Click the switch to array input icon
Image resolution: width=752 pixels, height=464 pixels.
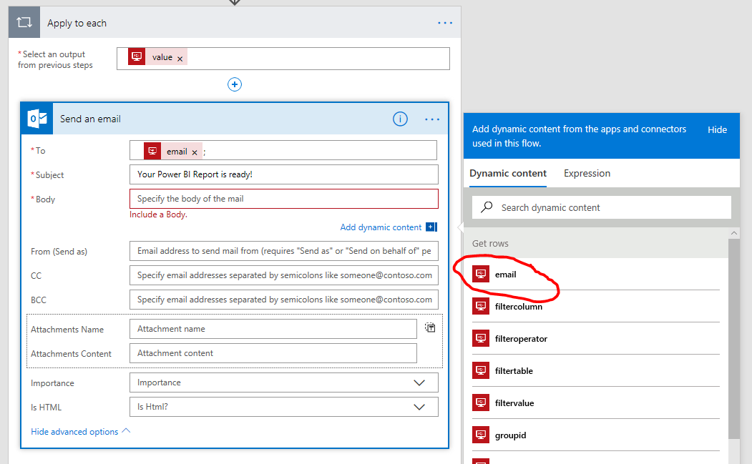tap(430, 327)
